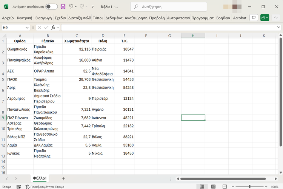Image resolution: width=283 pixels, height=189 pixels.
Task: Click the macro recording icon in status bar
Action: tap(18, 187)
